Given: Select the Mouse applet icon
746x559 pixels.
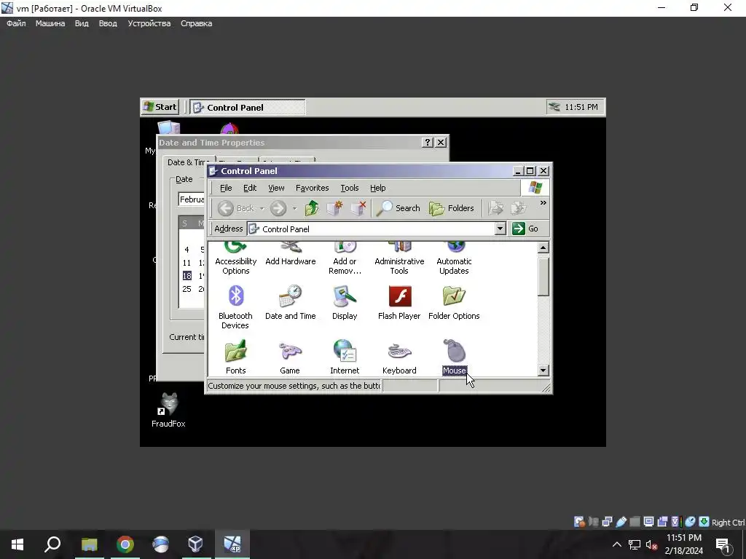Looking at the screenshot, I should 454,351.
